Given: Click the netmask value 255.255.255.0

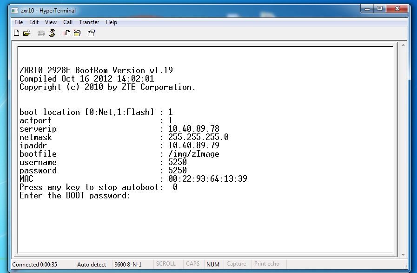Looking at the screenshot, I should tap(199, 137).
